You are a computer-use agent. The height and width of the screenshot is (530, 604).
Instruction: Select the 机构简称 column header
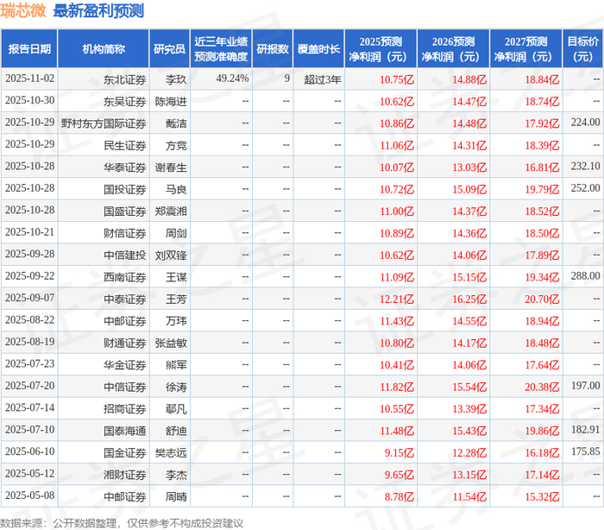click(104, 49)
